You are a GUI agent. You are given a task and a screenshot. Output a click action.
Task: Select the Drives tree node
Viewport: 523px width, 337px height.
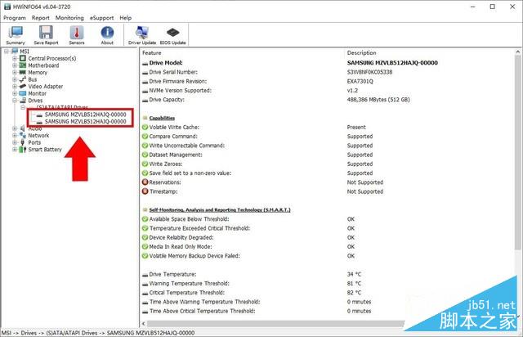(x=35, y=101)
